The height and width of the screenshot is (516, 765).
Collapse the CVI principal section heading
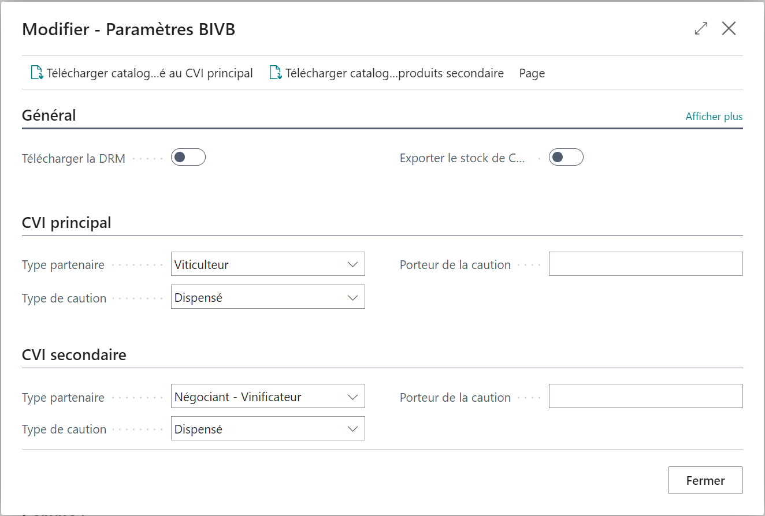tap(66, 223)
